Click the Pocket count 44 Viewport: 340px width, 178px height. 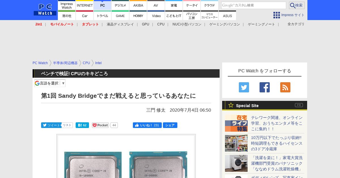tap(114, 125)
